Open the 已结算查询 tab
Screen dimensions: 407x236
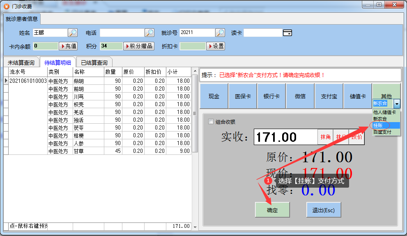click(x=94, y=63)
